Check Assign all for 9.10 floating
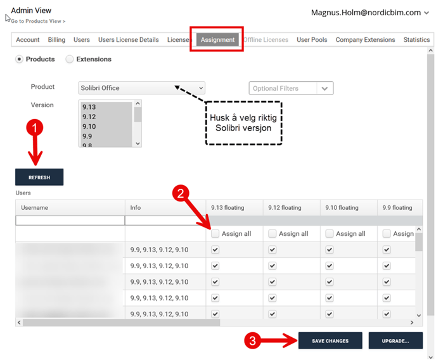The height and width of the screenshot is (360, 436). [x=330, y=233]
